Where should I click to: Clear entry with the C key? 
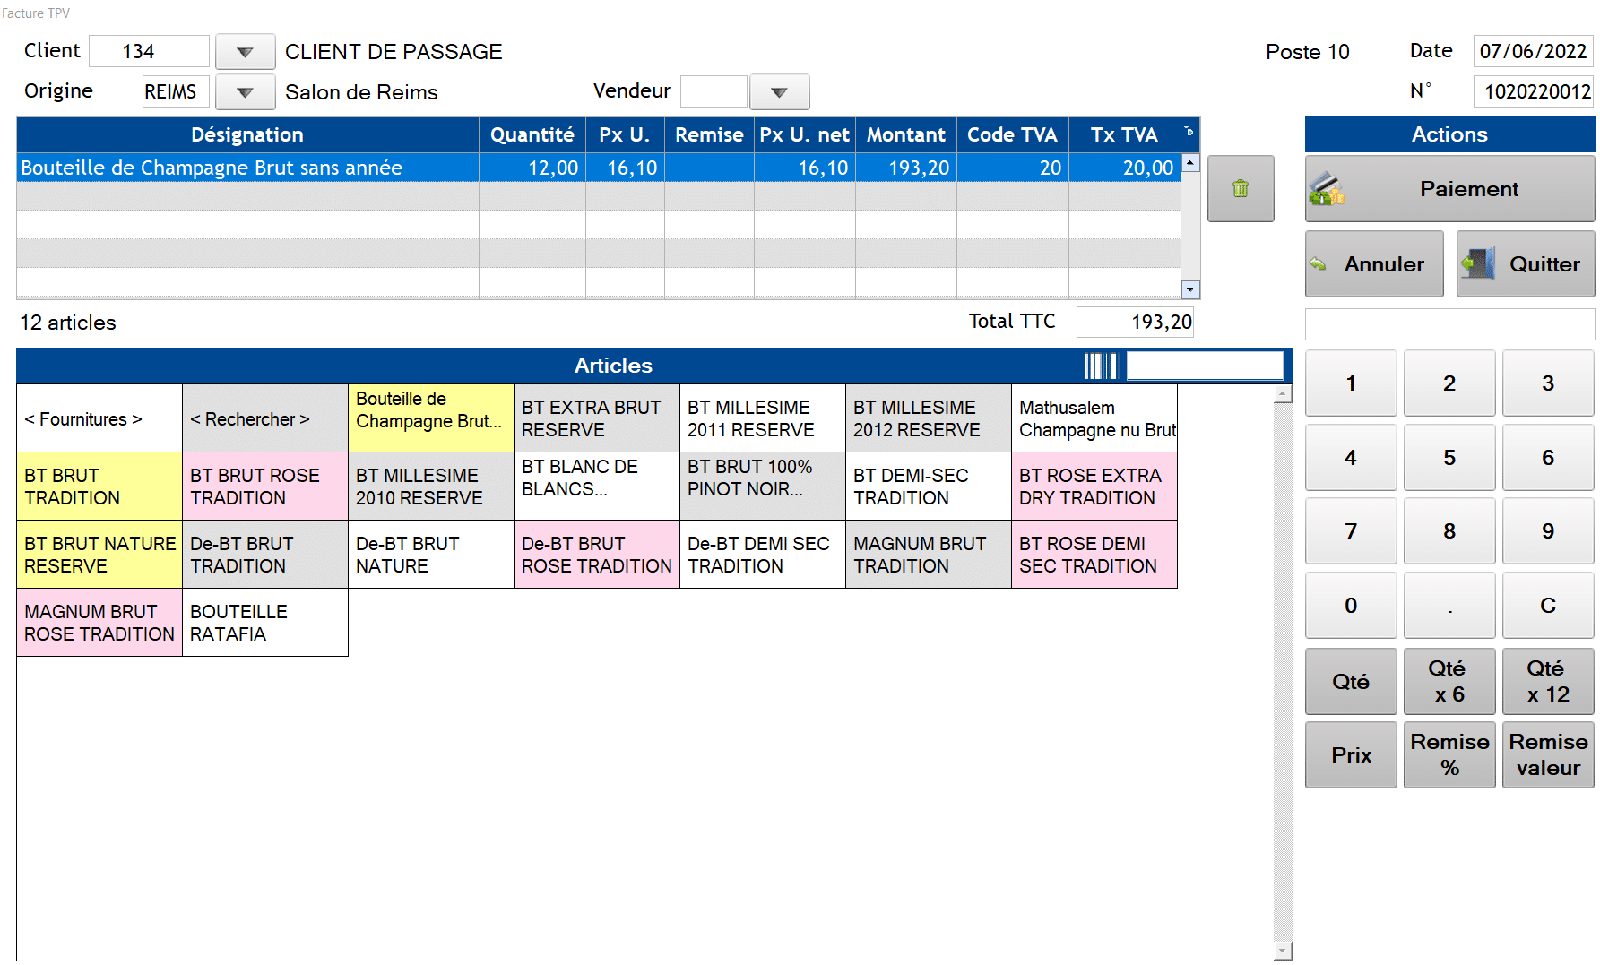1547,606
